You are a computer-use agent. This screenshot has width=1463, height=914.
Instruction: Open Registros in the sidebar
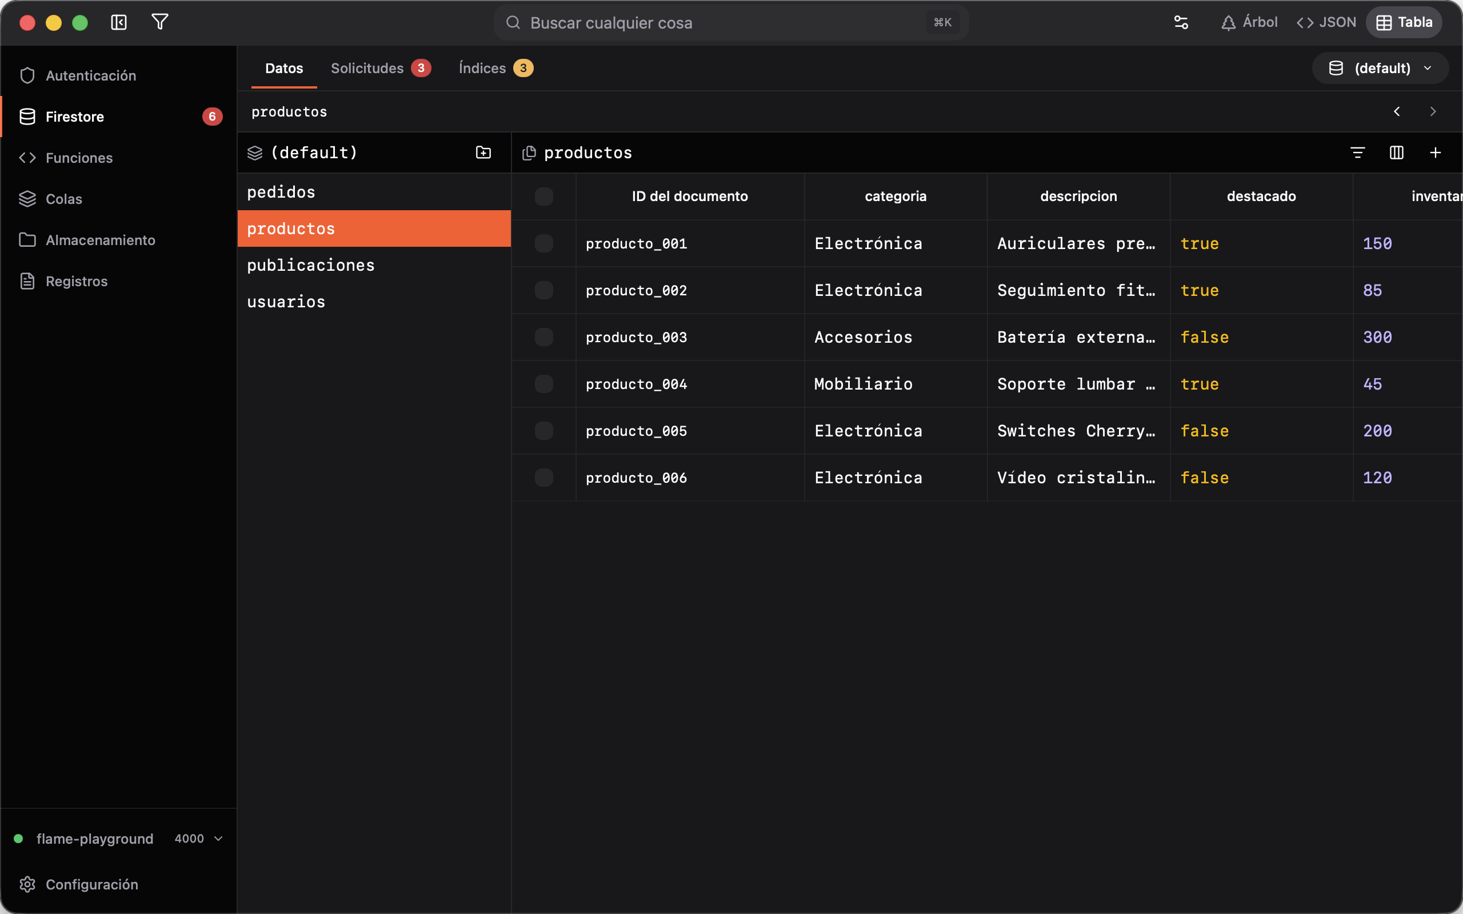pyautogui.click(x=118, y=281)
